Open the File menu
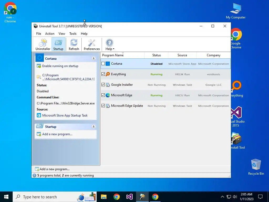Image resolution: width=269 pixels, height=202 pixels. point(39,34)
